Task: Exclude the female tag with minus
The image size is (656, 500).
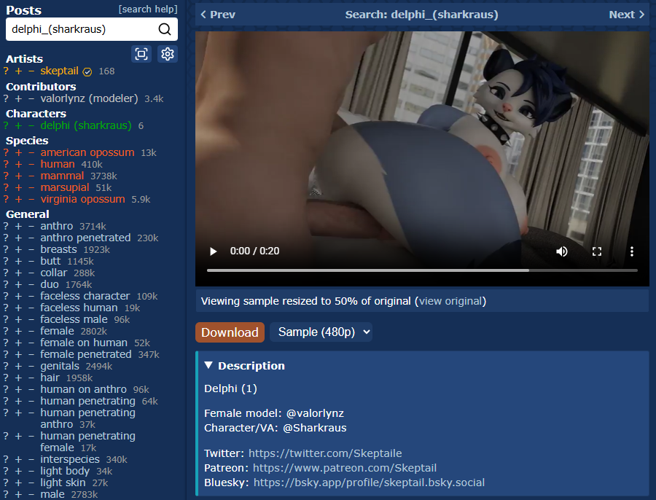Action: tap(31, 331)
